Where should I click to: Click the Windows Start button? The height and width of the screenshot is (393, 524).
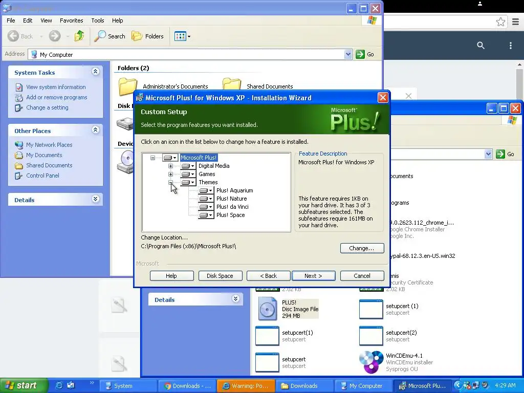point(23,386)
